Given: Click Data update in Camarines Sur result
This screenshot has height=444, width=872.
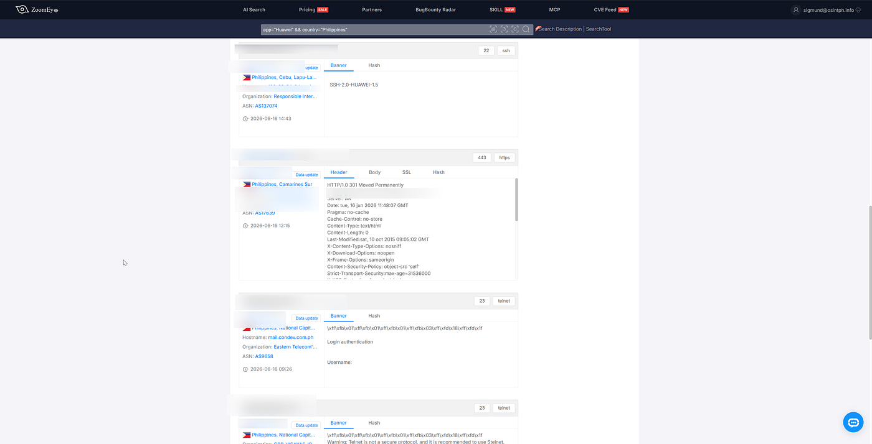Looking at the screenshot, I should click(x=306, y=175).
